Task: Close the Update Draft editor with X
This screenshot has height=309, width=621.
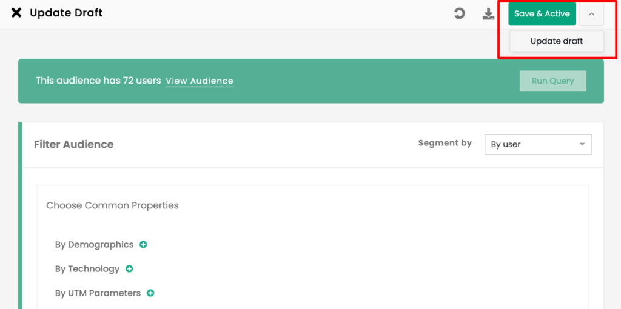Action: coord(16,13)
